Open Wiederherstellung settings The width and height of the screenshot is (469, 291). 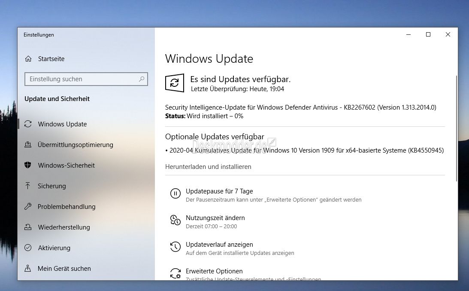click(64, 227)
